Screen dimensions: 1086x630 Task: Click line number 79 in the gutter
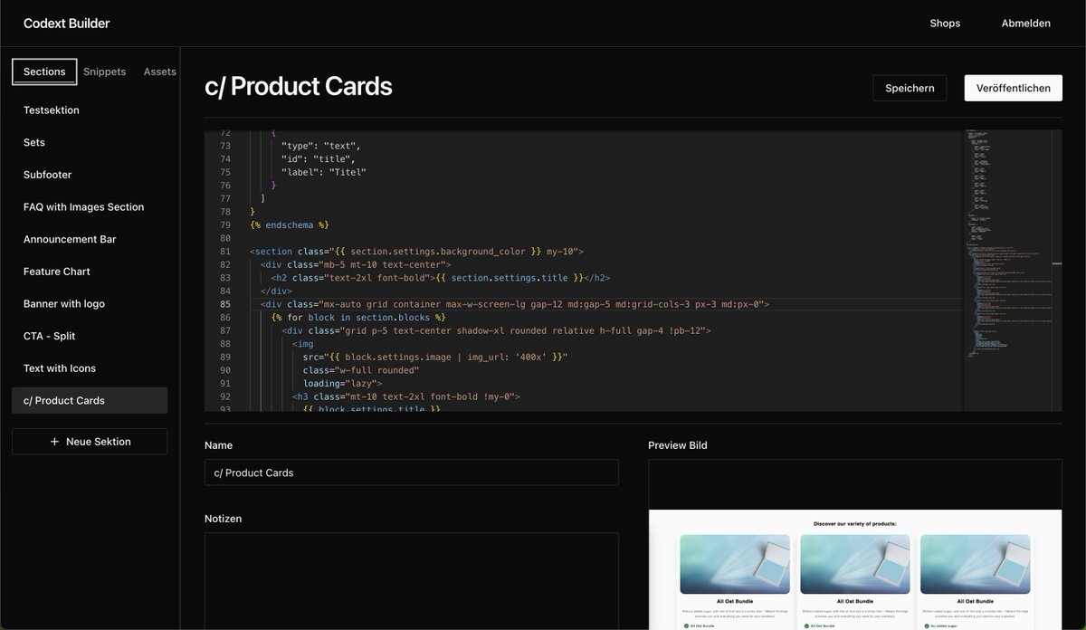224,224
